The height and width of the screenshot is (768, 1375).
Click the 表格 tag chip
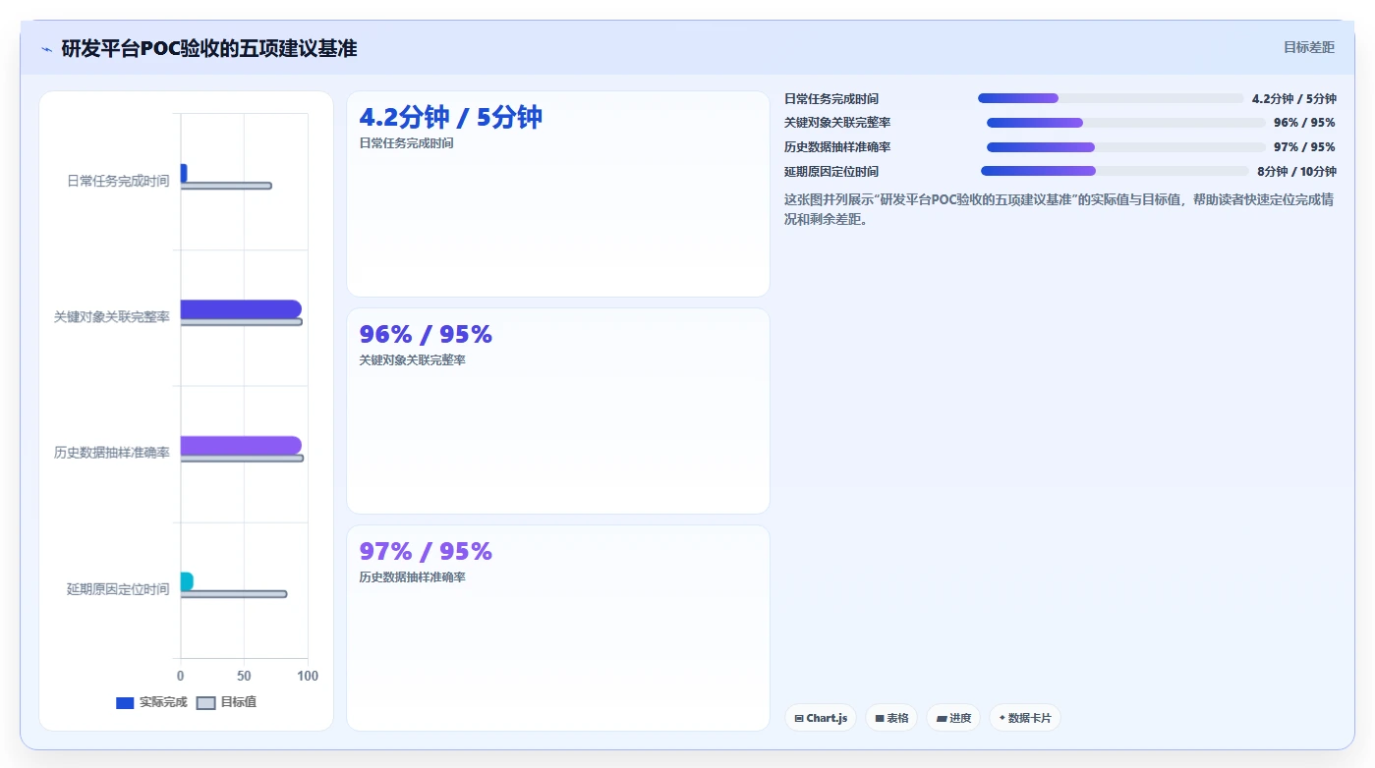[891, 718]
